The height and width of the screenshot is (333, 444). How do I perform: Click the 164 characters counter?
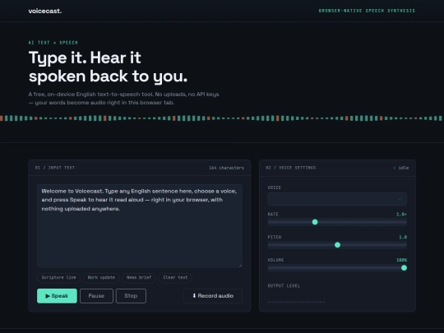(227, 168)
